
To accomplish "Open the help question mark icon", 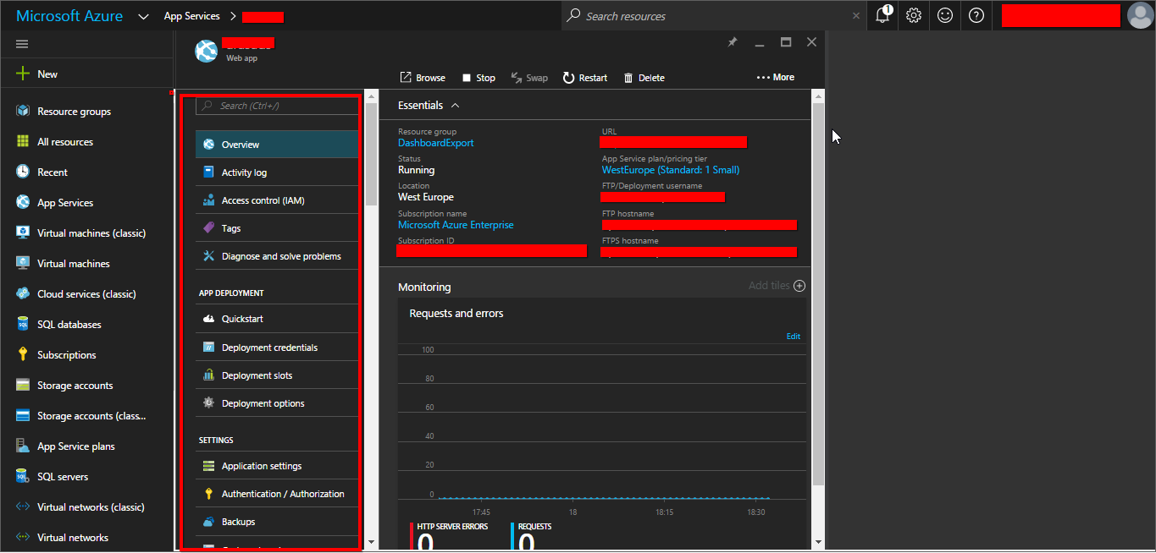I will point(976,15).
